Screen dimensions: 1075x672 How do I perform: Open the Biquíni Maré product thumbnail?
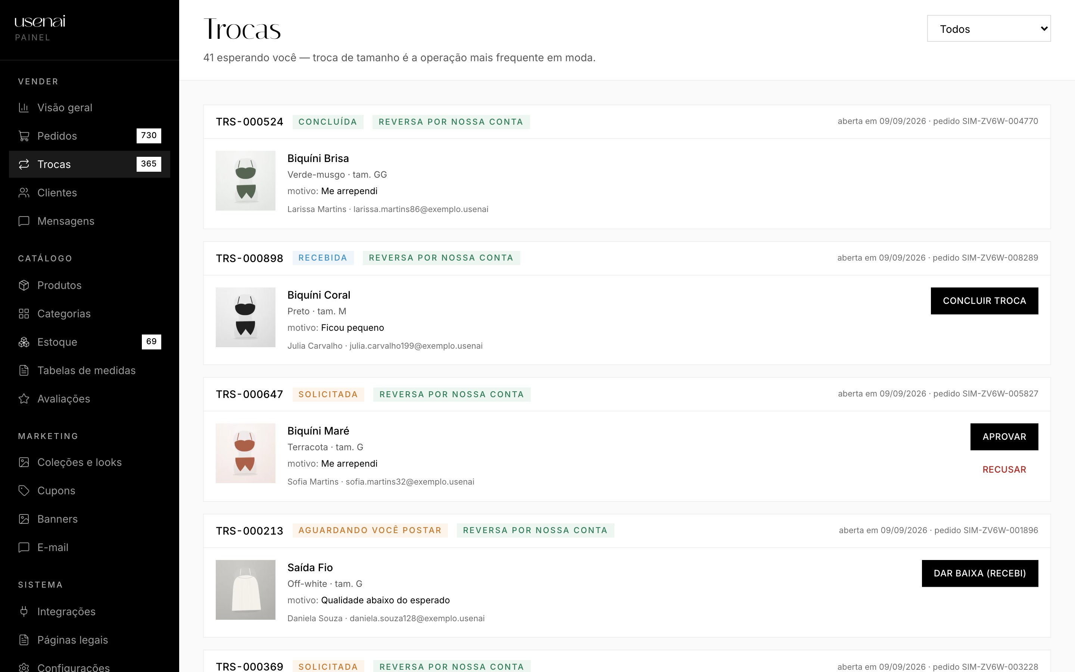[246, 453]
